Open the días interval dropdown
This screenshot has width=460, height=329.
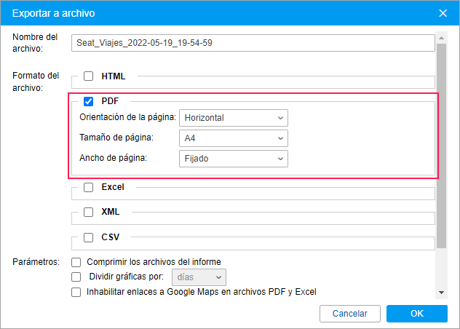click(x=199, y=277)
